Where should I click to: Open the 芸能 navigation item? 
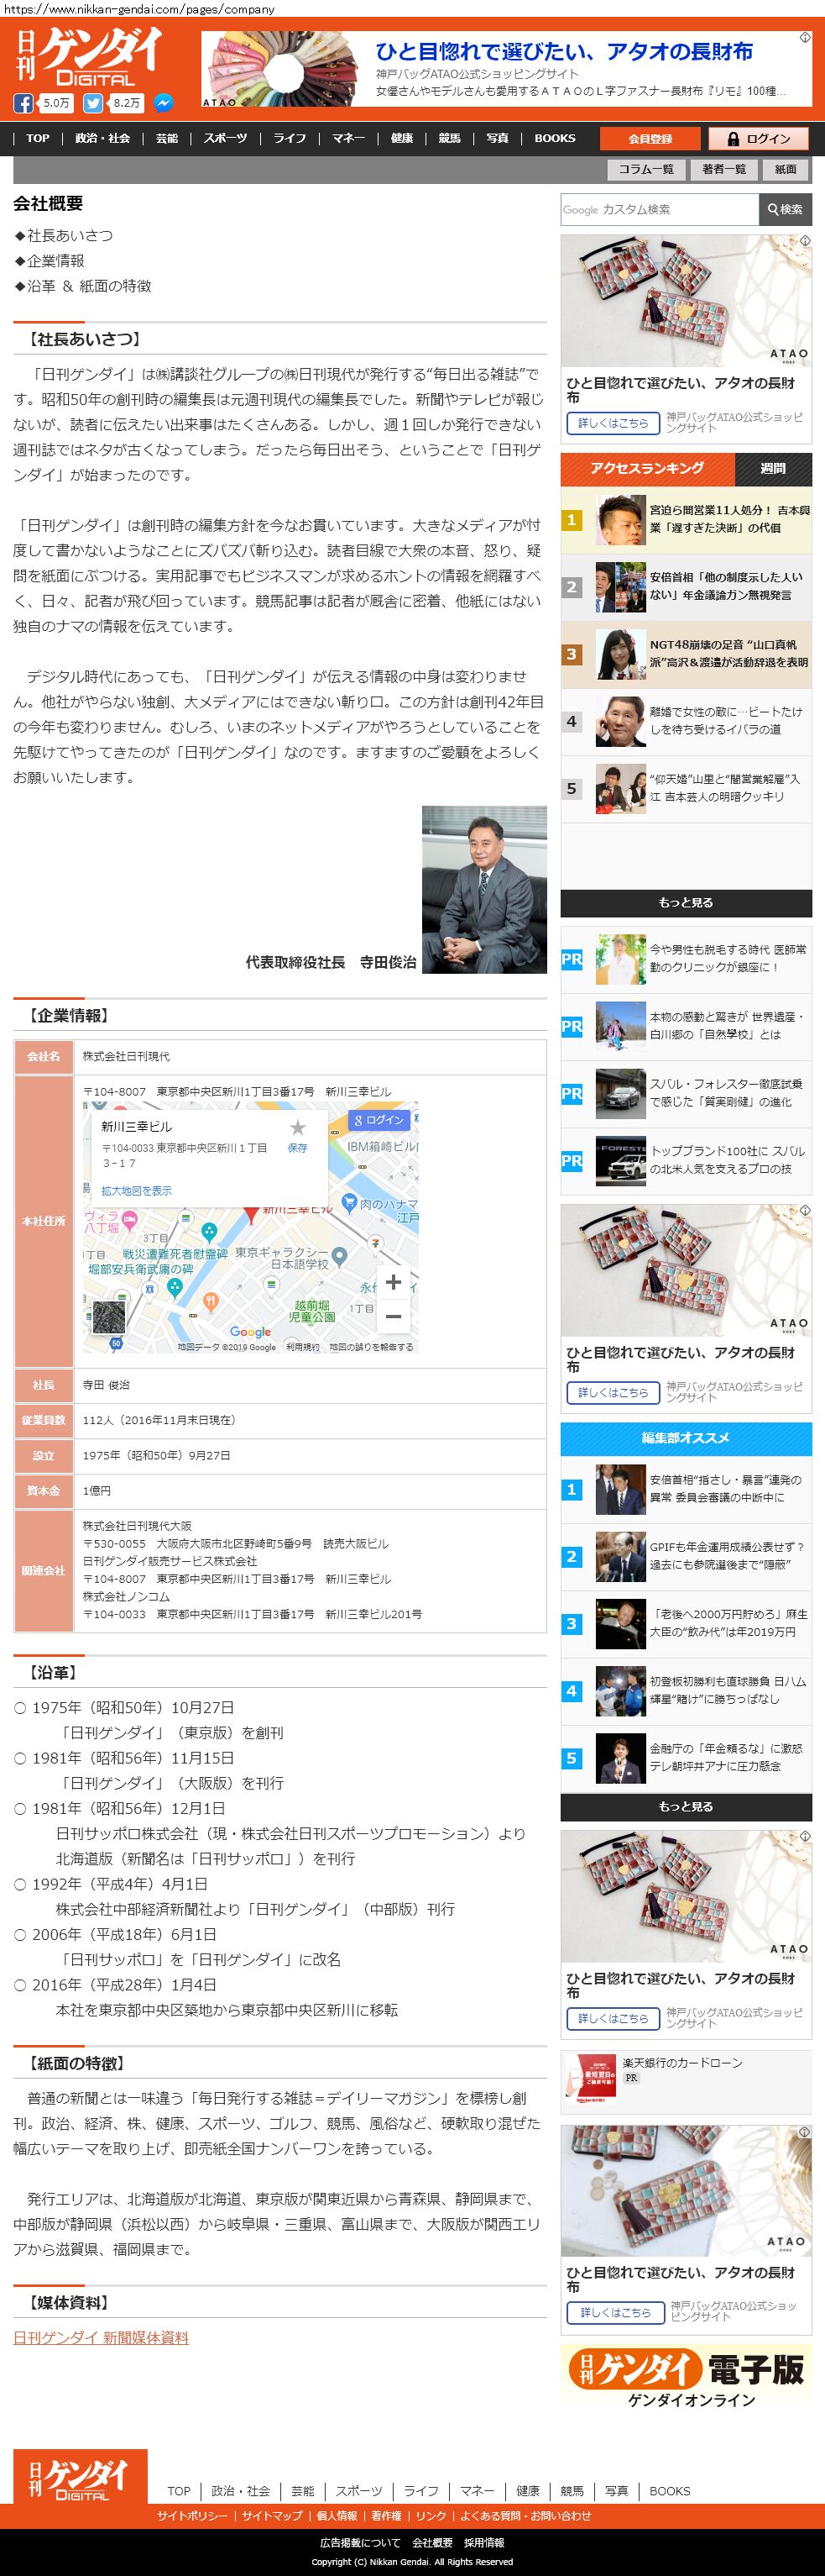pos(167,138)
